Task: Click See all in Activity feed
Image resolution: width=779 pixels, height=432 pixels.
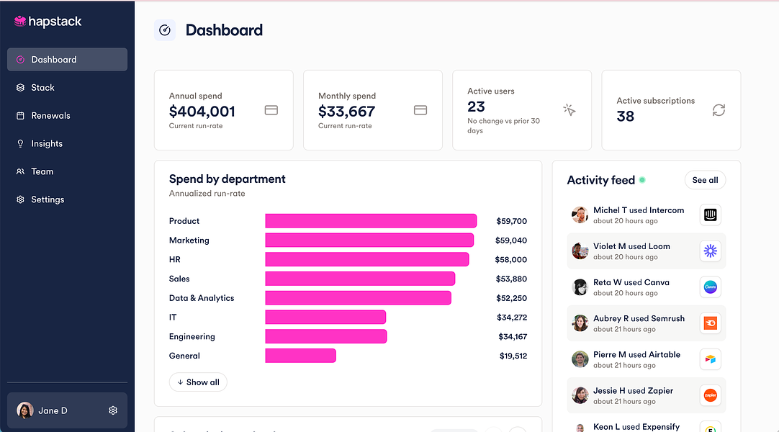Action: click(x=705, y=180)
